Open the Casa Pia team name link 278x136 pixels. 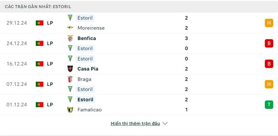[88, 69]
